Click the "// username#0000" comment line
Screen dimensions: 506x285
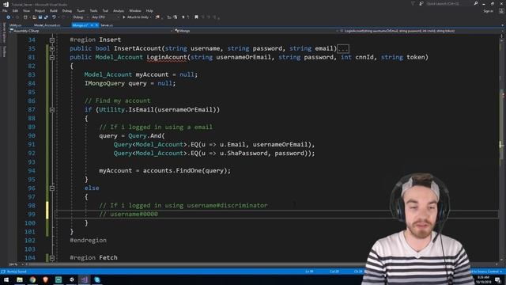coord(128,214)
